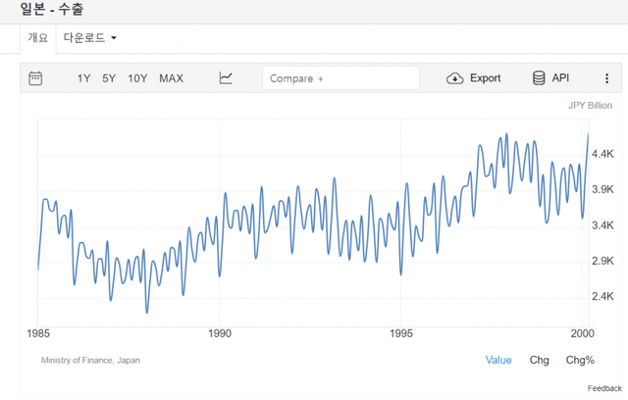Select the Value display mode
Screen dimensions: 628x400
pyautogui.click(x=498, y=360)
